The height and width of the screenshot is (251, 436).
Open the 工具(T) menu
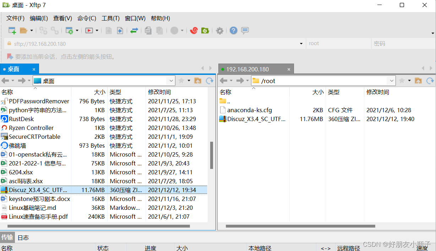point(110,18)
